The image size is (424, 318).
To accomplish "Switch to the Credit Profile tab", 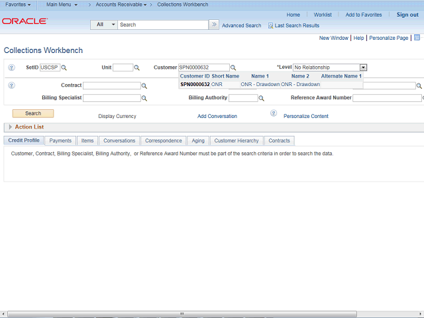I will pos(24,140).
